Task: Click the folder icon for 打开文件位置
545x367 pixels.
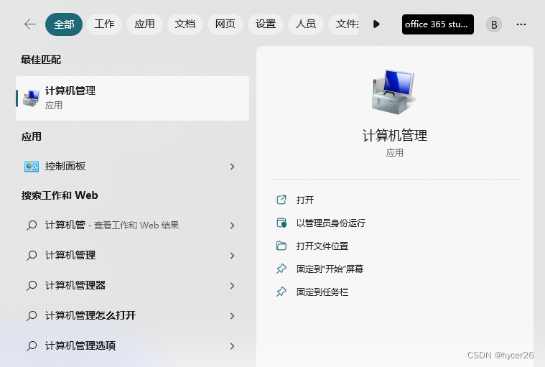Action: [x=281, y=246]
